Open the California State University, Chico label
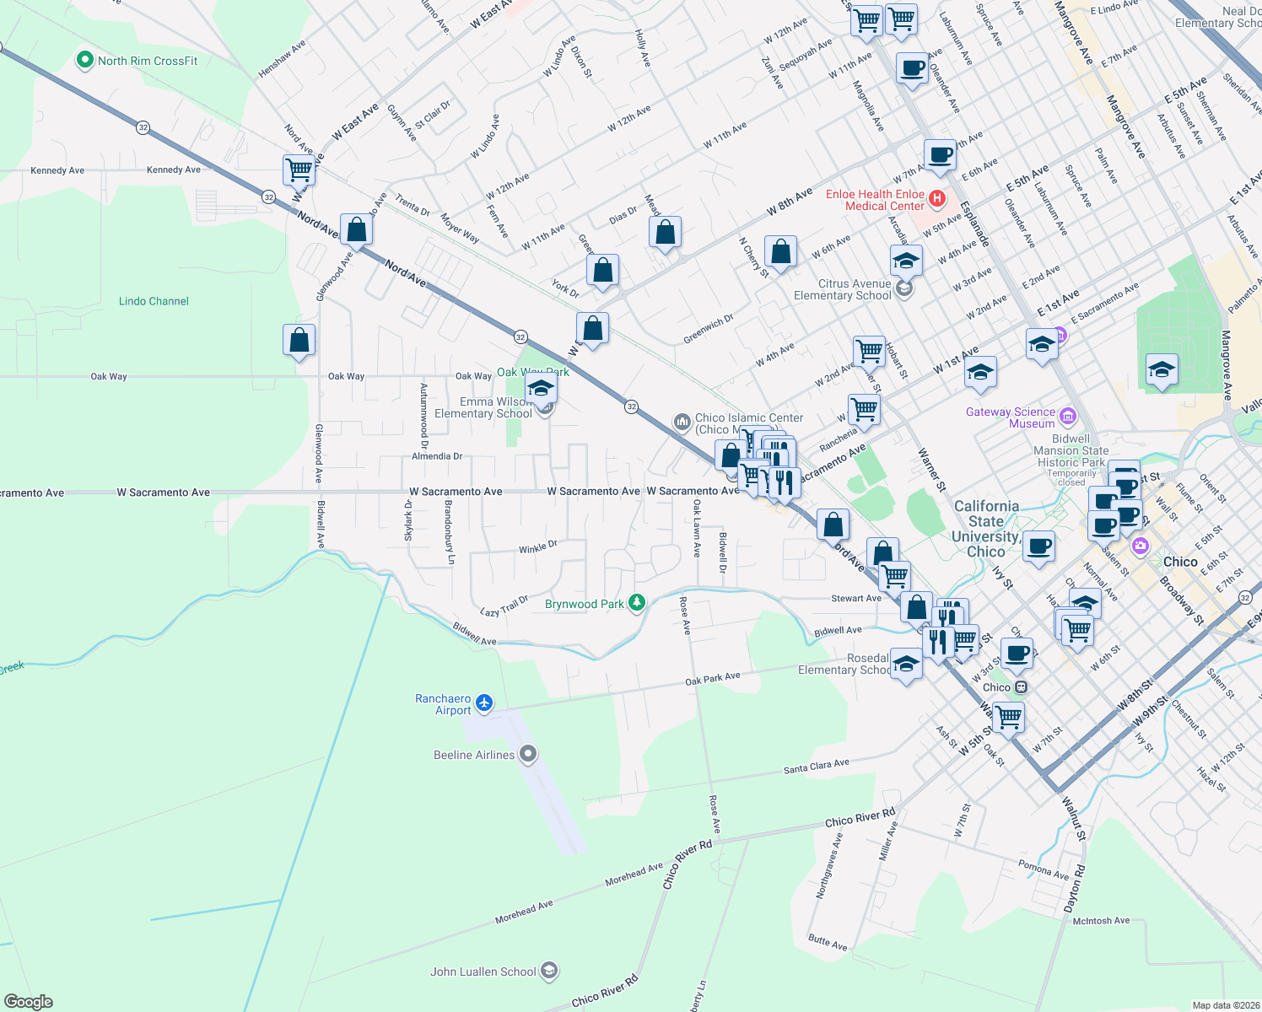 coord(986,529)
